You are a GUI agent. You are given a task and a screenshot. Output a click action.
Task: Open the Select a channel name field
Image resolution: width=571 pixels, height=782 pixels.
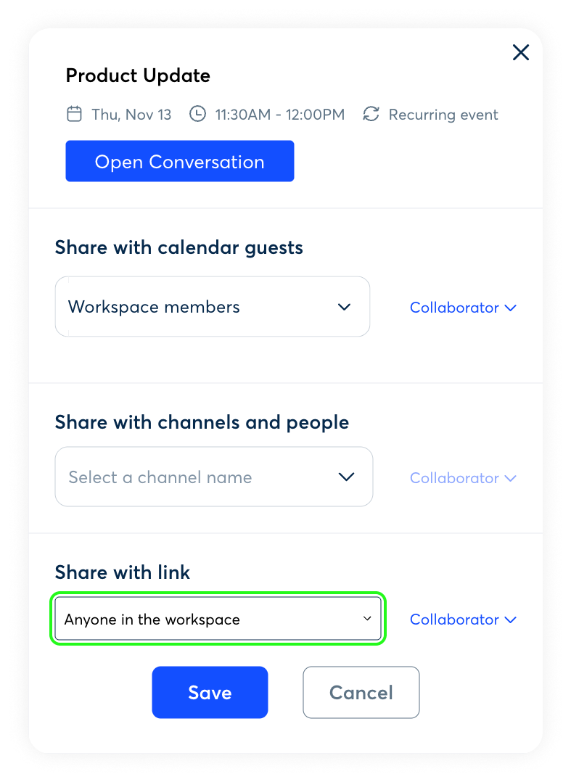(213, 477)
